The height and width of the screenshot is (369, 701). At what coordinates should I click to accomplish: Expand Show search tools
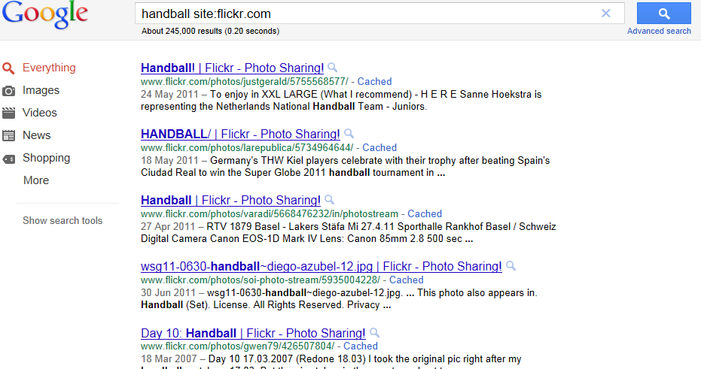coord(62,220)
